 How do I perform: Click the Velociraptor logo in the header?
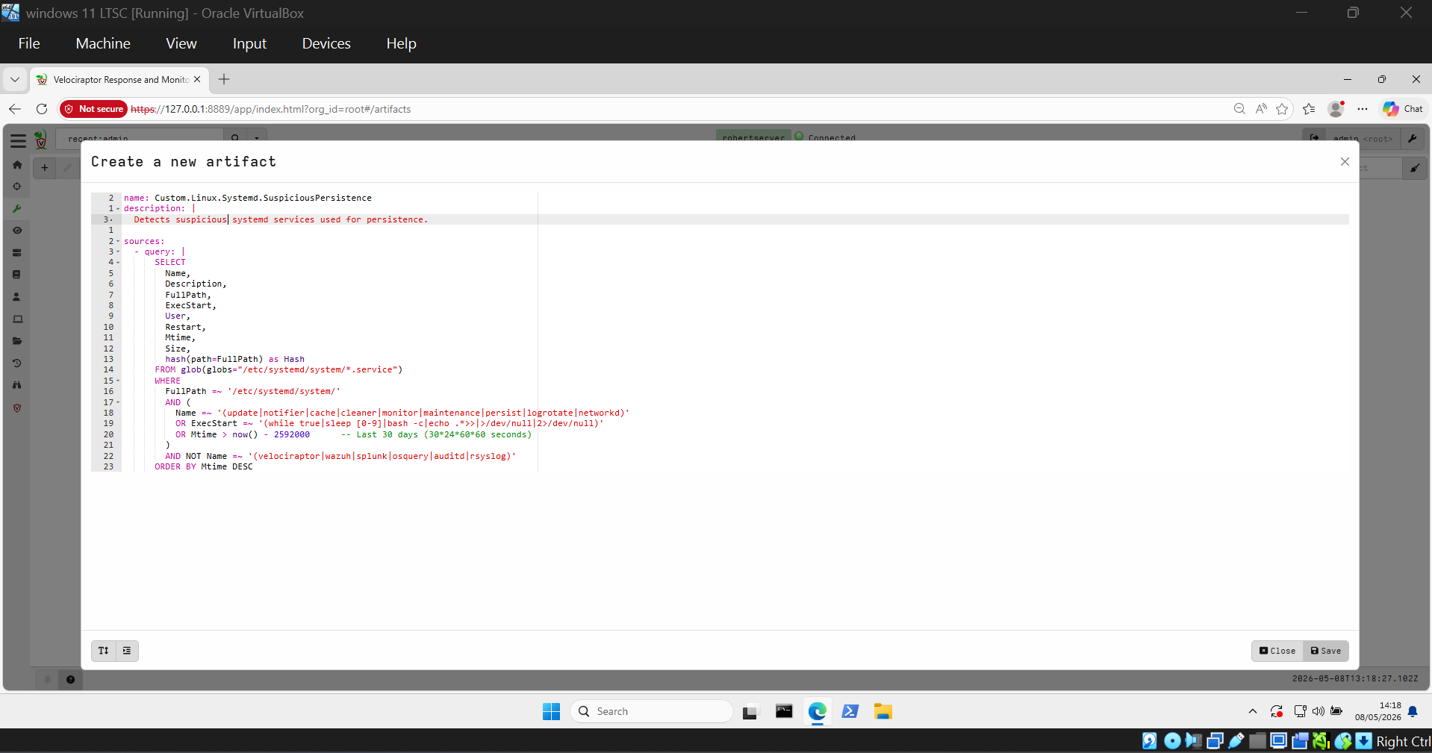[x=41, y=140]
